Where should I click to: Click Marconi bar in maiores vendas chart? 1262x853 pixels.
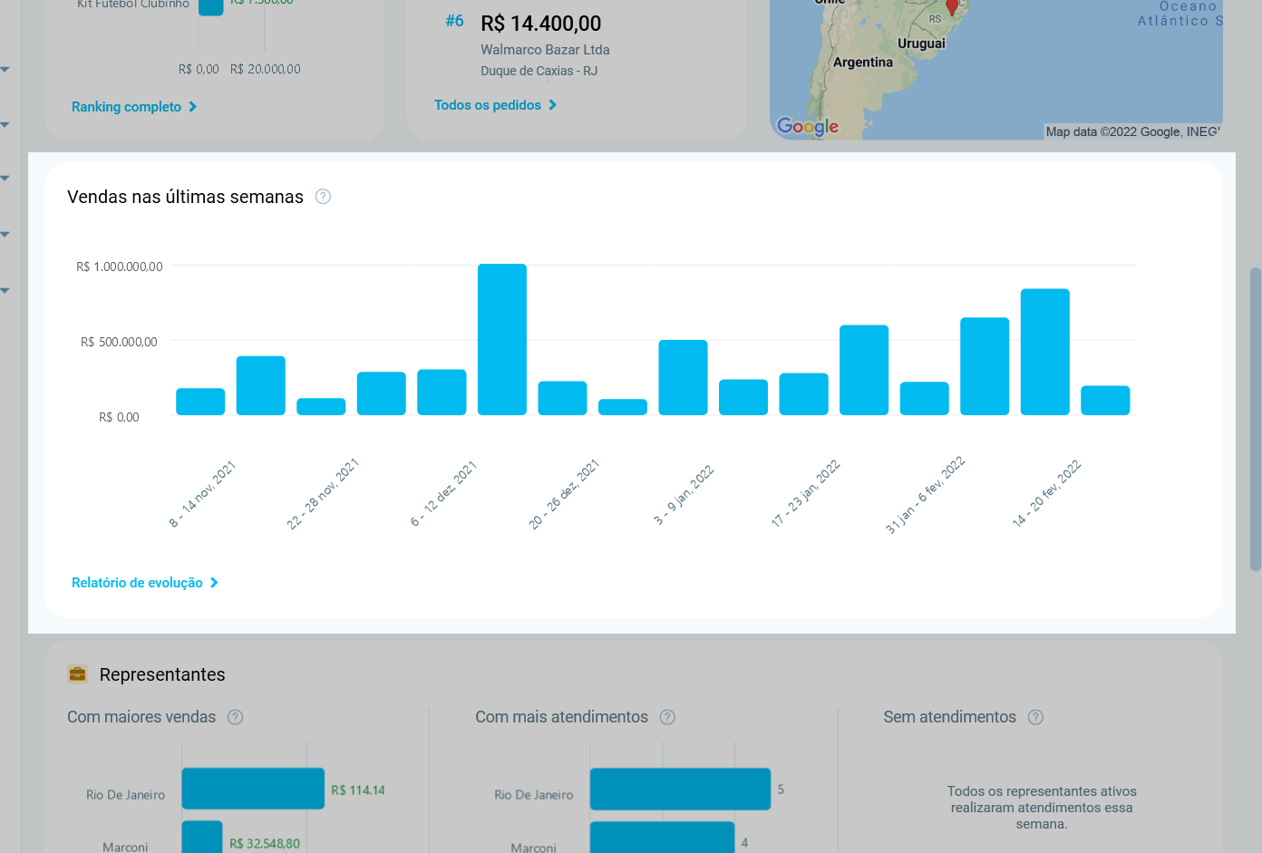pyautogui.click(x=202, y=838)
